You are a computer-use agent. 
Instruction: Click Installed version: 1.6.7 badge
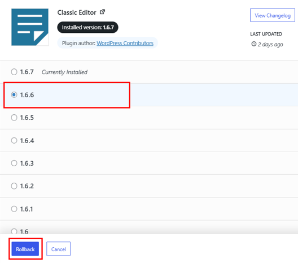(x=87, y=27)
